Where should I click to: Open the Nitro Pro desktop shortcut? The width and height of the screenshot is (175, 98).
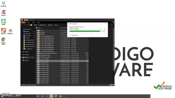pos(4,31)
